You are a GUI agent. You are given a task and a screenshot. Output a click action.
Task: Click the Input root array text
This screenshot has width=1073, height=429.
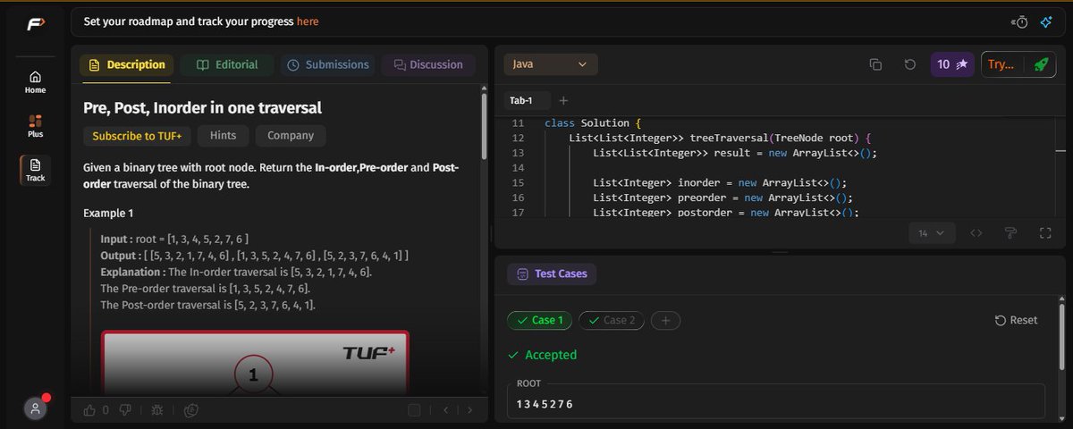coord(174,240)
